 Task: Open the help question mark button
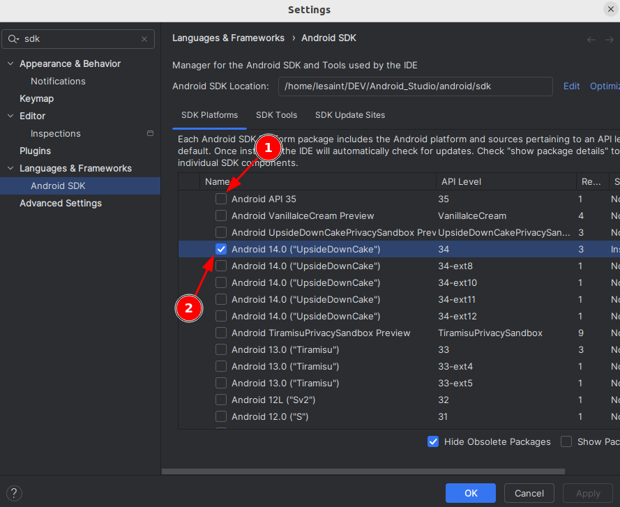pos(14,493)
